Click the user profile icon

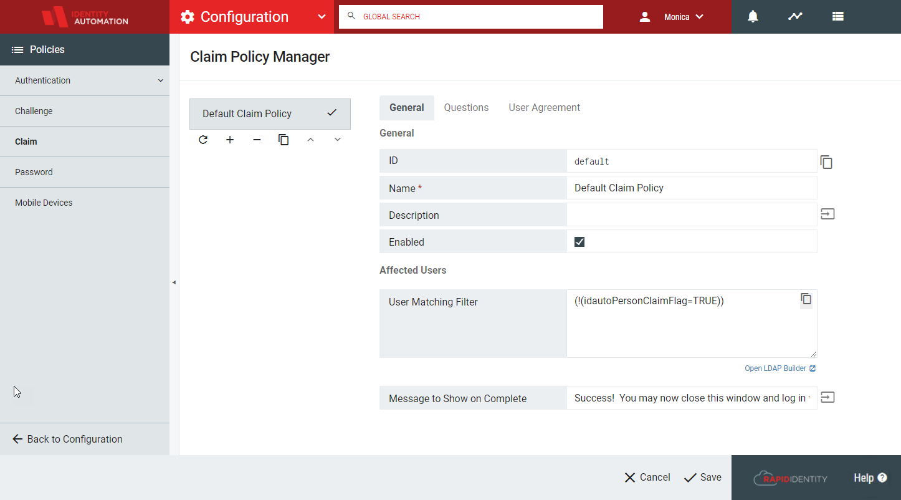pyautogui.click(x=645, y=17)
